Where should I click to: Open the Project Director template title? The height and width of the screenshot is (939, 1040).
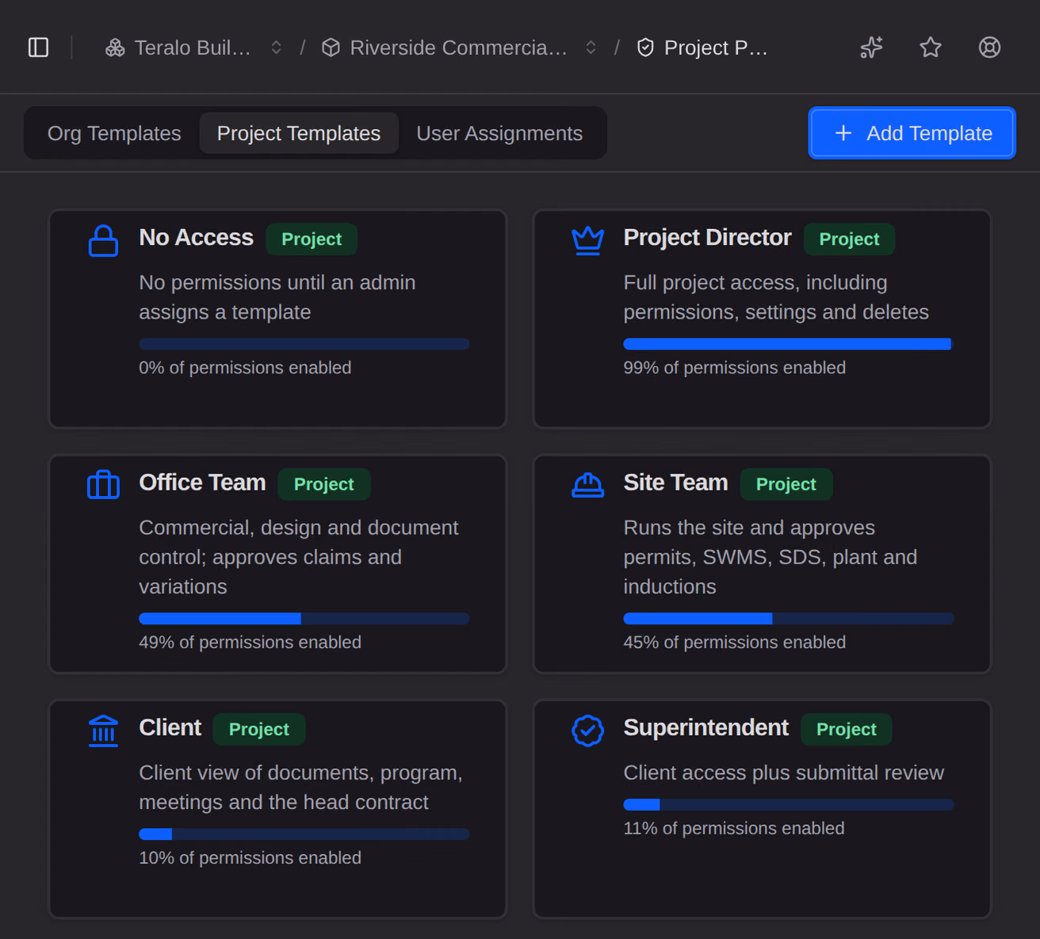pyautogui.click(x=707, y=238)
